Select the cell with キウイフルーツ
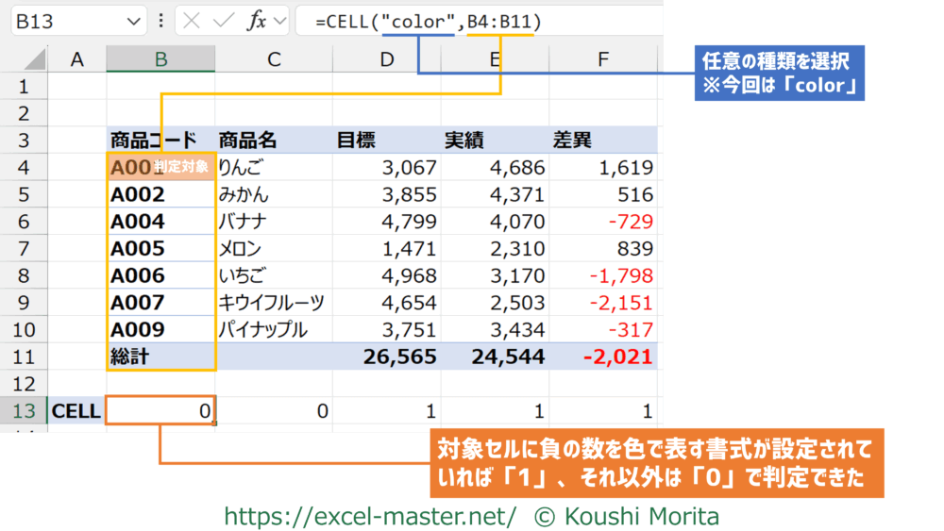This screenshot has width=944, height=531. click(273, 303)
